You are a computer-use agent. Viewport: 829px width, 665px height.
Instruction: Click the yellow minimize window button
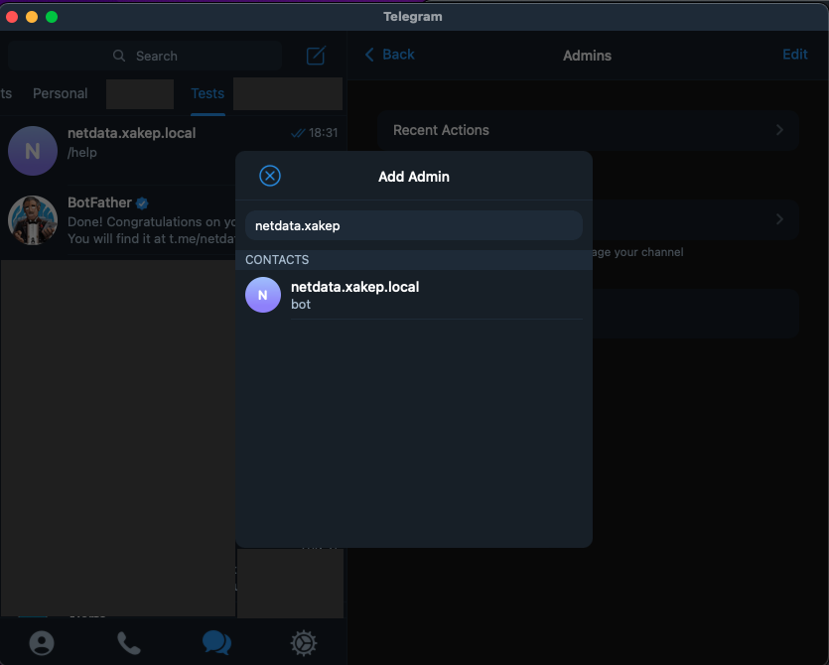click(32, 17)
